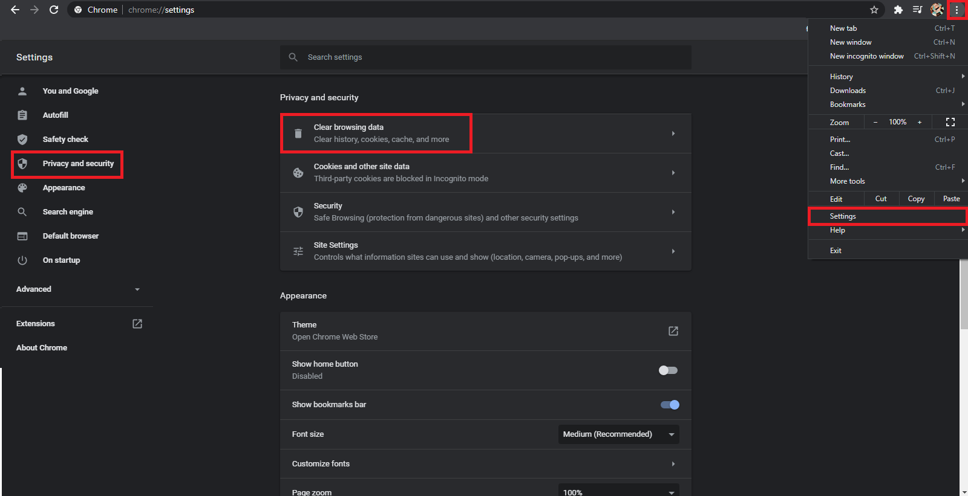Click the sliders icon beside Site Settings

coord(298,251)
